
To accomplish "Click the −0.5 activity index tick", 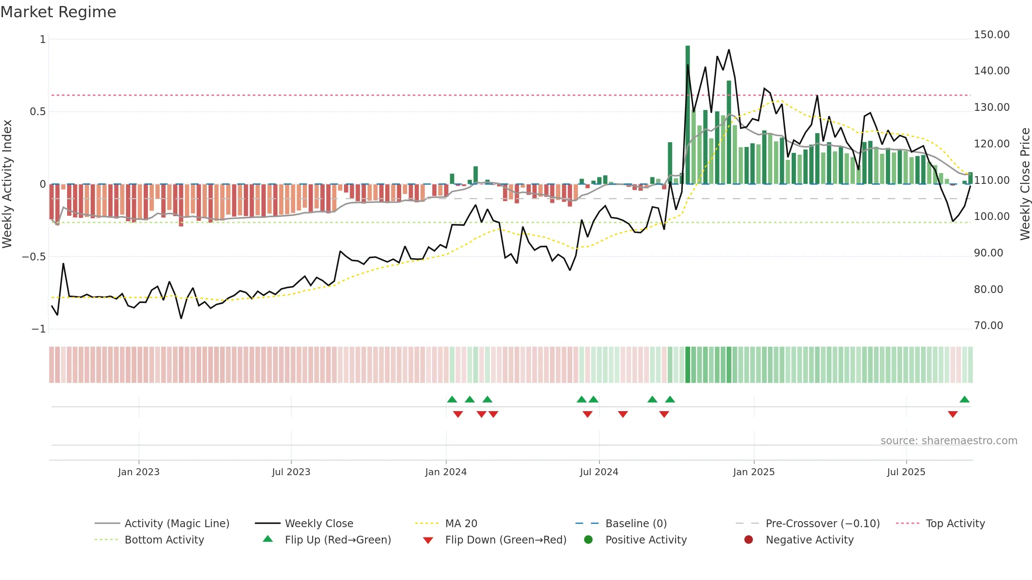I will pos(34,256).
